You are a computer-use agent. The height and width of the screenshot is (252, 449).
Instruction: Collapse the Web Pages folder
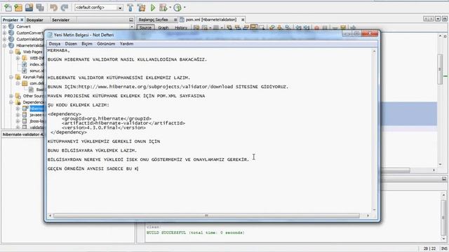point(11,52)
